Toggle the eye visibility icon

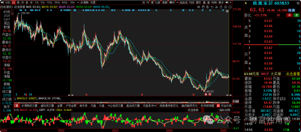(x=199, y=7)
